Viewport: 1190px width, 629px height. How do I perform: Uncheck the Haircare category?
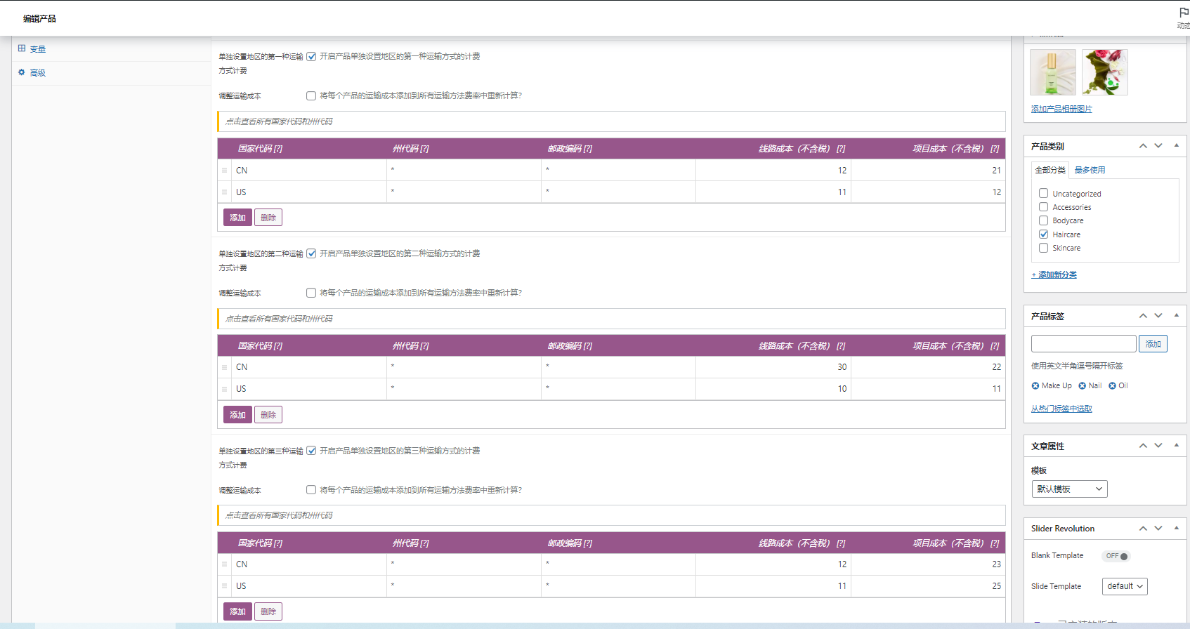coord(1043,234)
